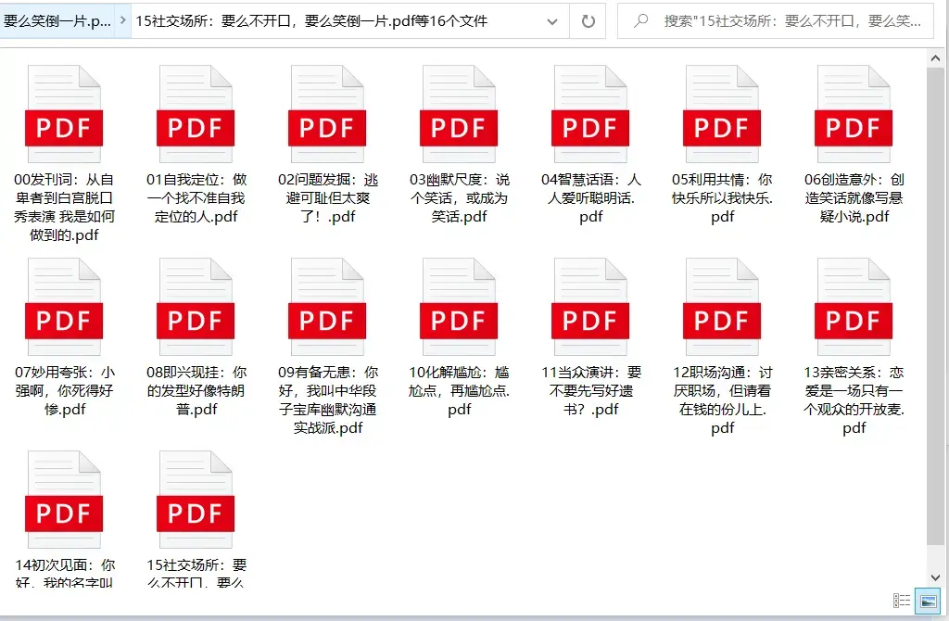This screenshot has width=949, height=621.
Task: Click the scrollbar up arrow
Action: point(935,56)
